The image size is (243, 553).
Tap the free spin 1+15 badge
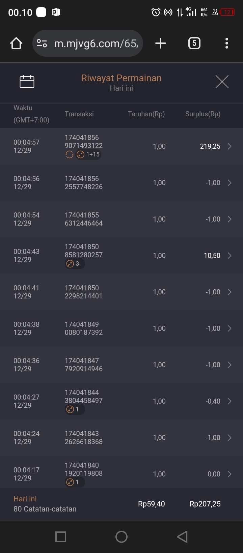click(x=88, y=155)
